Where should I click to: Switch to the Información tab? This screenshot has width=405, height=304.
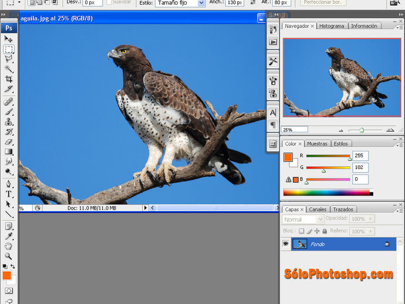[364, 26]
